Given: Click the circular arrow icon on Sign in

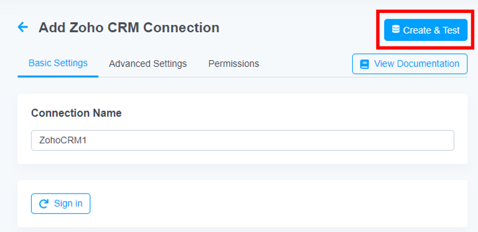Looking at the screenshot, I should 44,203.
